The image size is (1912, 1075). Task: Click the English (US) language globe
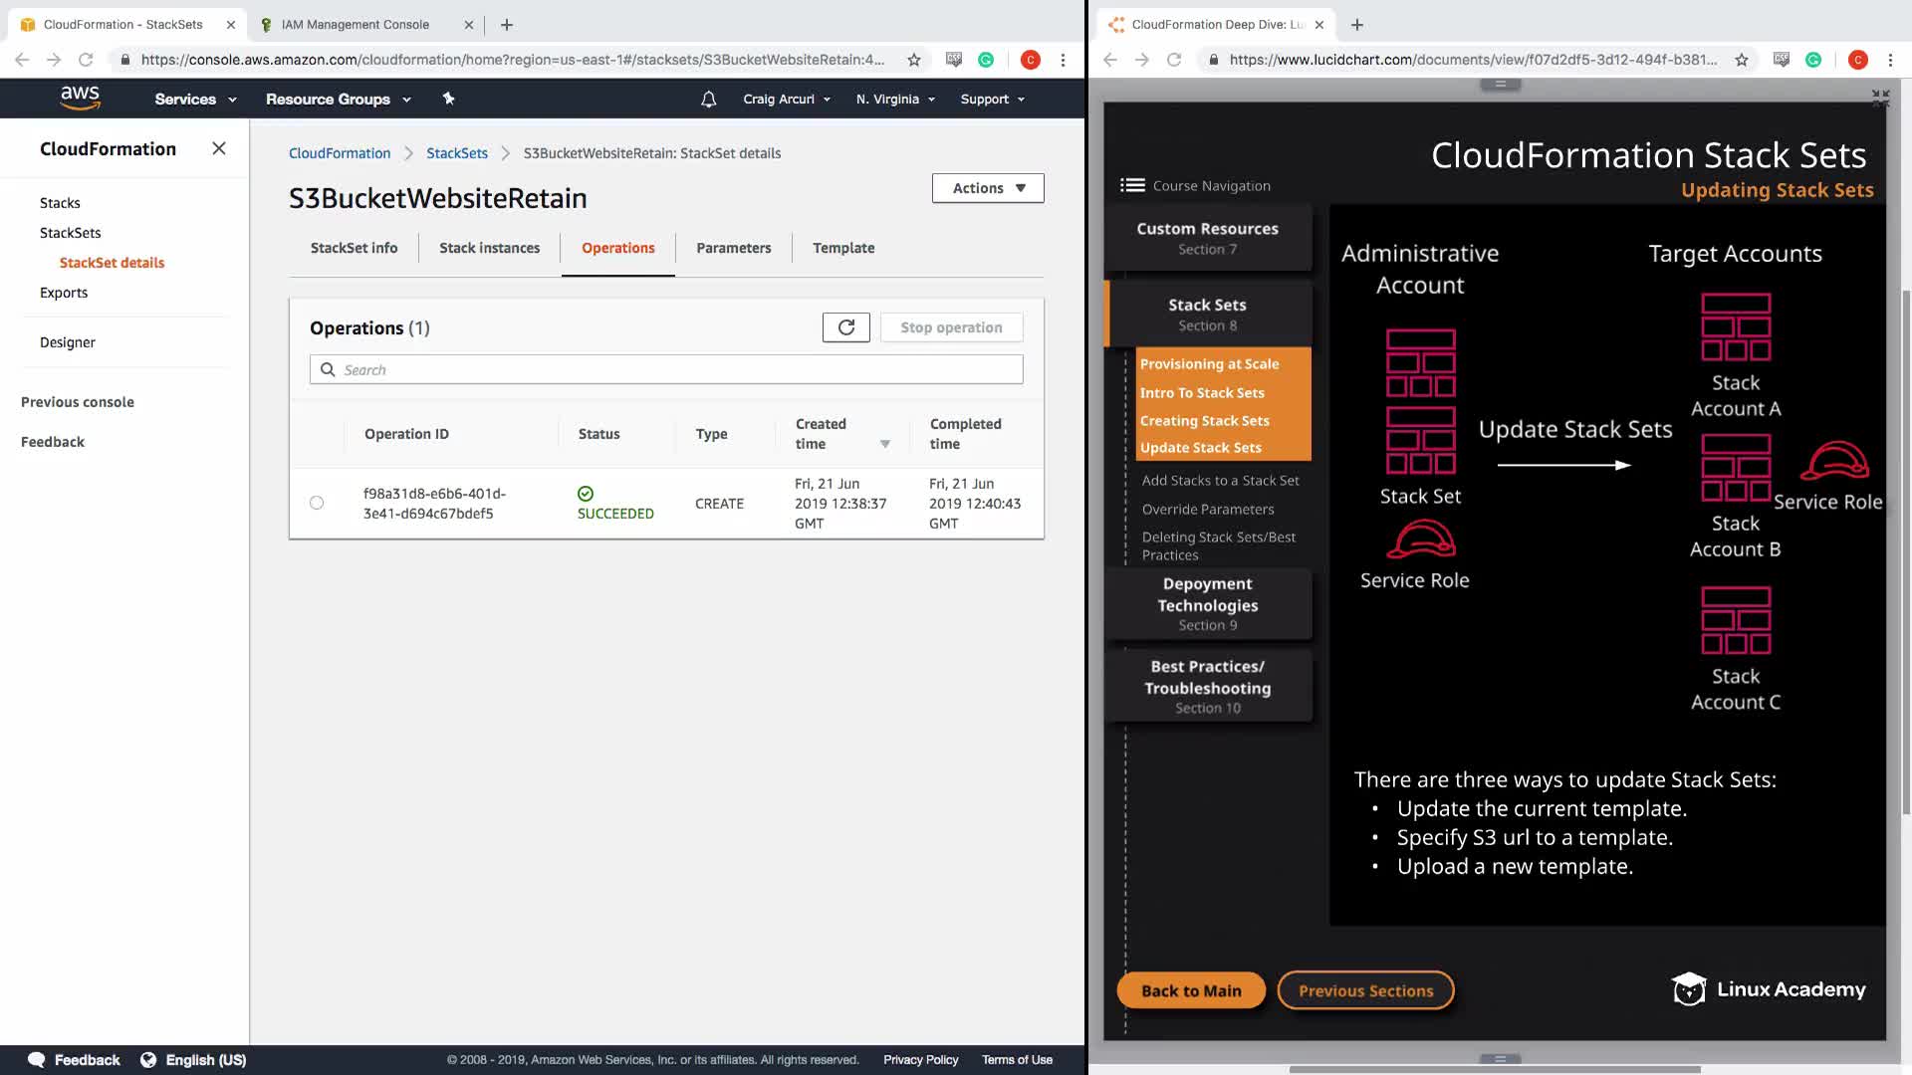(148, 1060)
